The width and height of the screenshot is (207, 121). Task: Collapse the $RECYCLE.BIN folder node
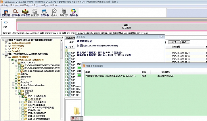[13, 63]
